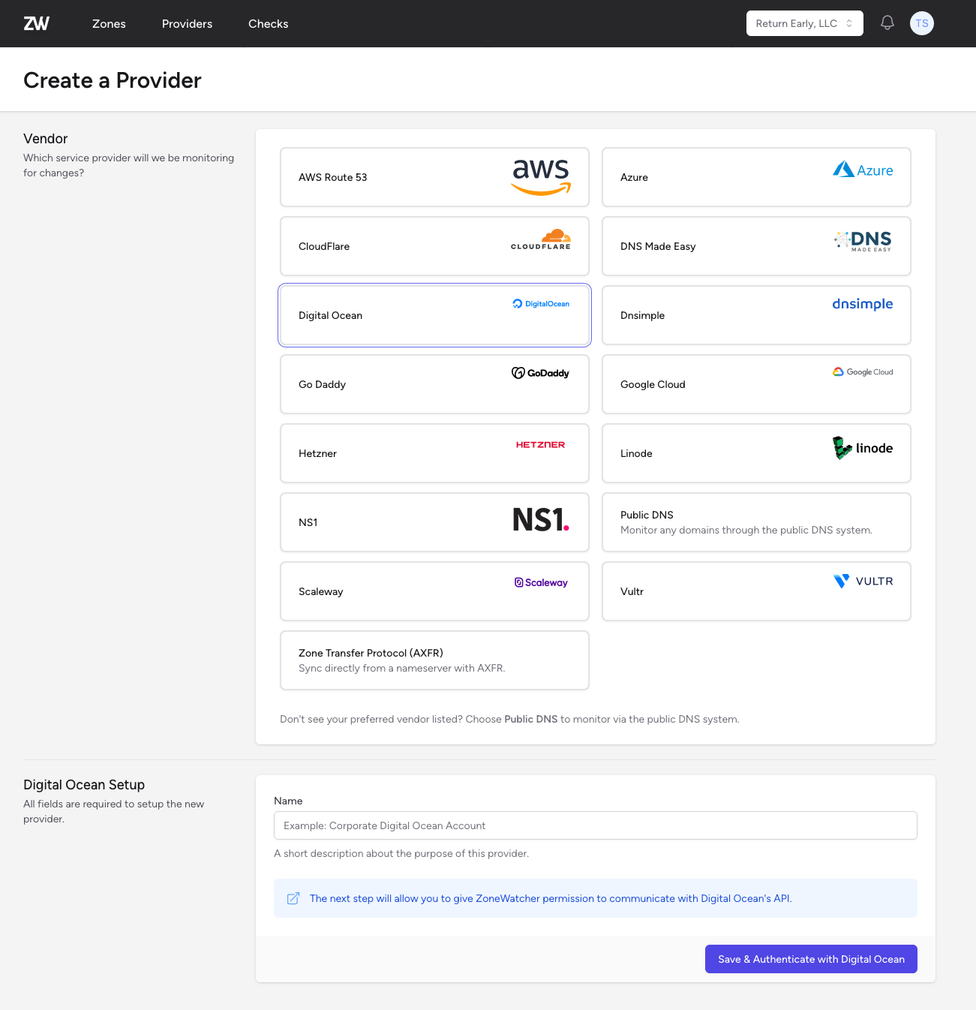Select Azure as the vendor
Viewport: 976px width, 1010px height.
755,177
